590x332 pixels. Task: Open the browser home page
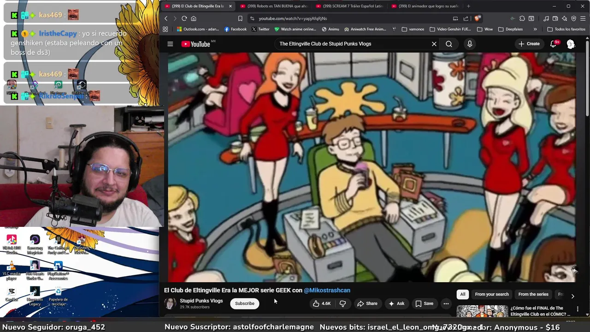[x=194, y=18]
